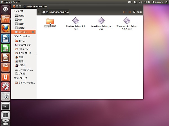Select the Firefox Setup 4.0.exe file
Image resolution: width=169 pixels, height=126 pixels.
coord(76,24)
